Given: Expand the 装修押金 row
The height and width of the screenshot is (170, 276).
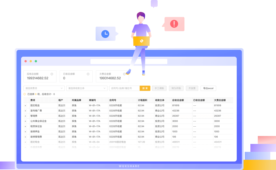Looking at the screenshot, I should [25, 132].
